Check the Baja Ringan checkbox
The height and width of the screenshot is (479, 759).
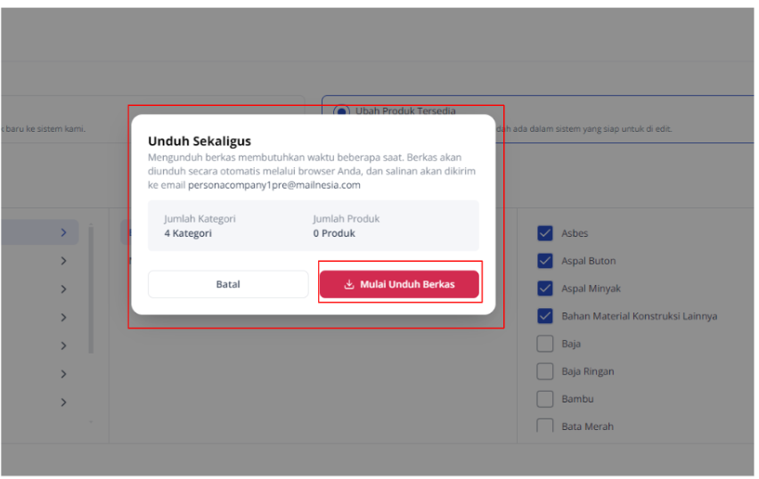pyautogui.click(x=545, y=371)
